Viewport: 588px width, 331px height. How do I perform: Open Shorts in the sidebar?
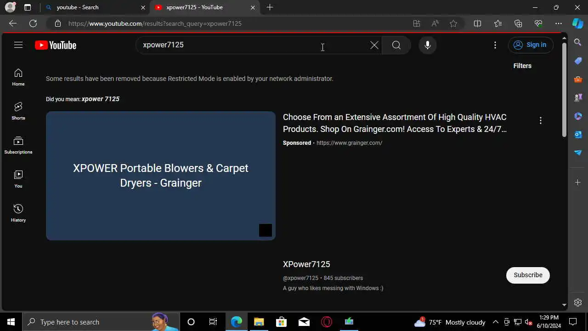click(18, 111)
